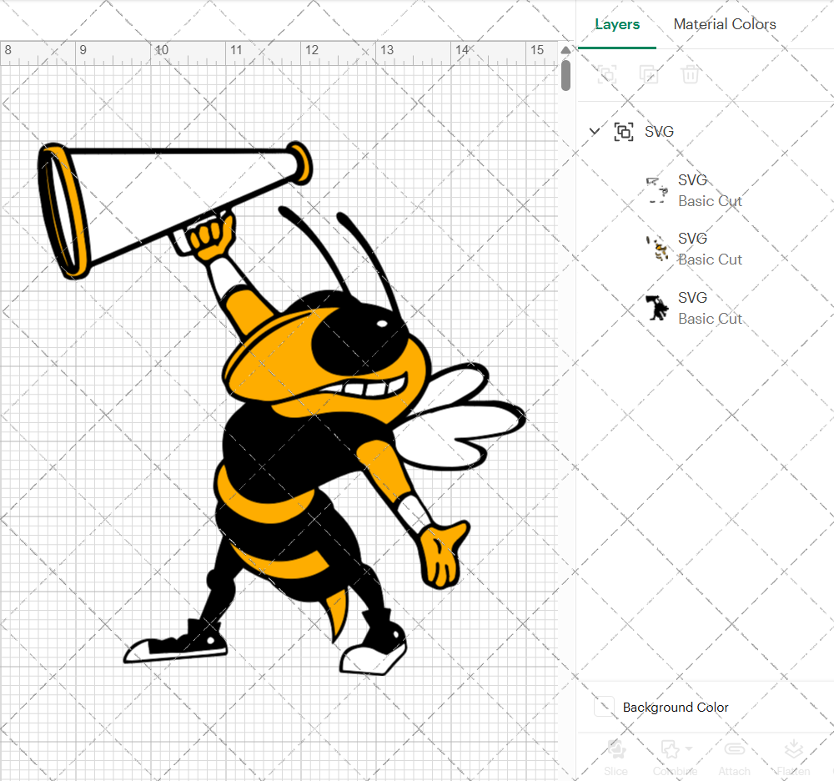
Task: Open the Combine dropdown arrow
Action: click(690, 748)
